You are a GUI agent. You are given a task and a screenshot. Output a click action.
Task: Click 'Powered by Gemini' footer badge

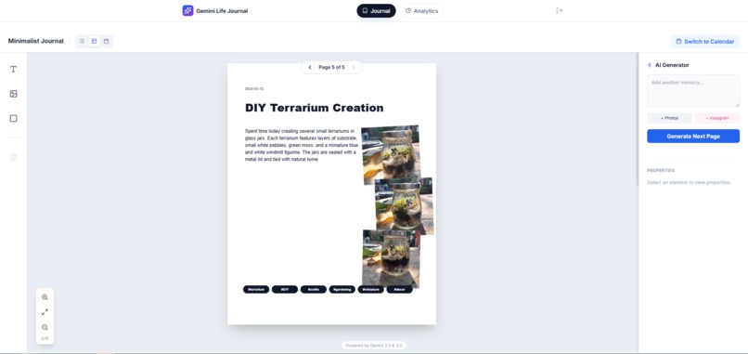374,346
